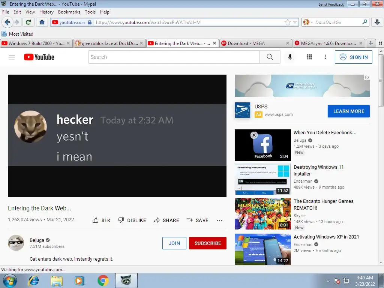Open the Tools menu

click(90, 12)
